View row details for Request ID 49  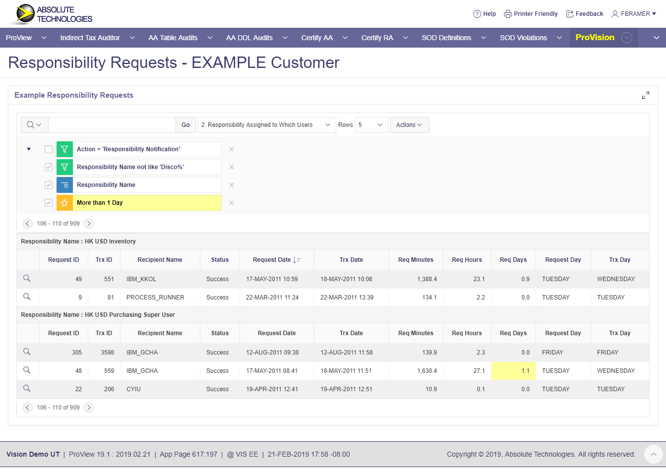tap(27, 279)
